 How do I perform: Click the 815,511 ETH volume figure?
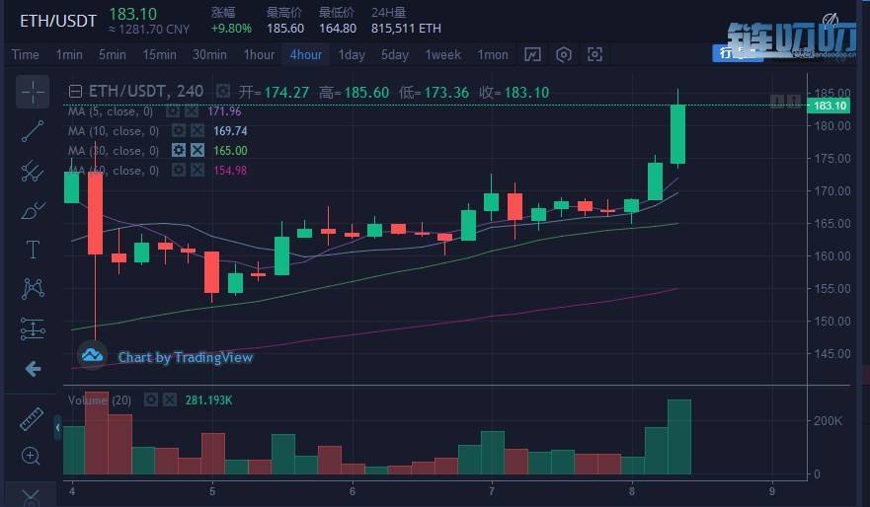click(406, 29)
